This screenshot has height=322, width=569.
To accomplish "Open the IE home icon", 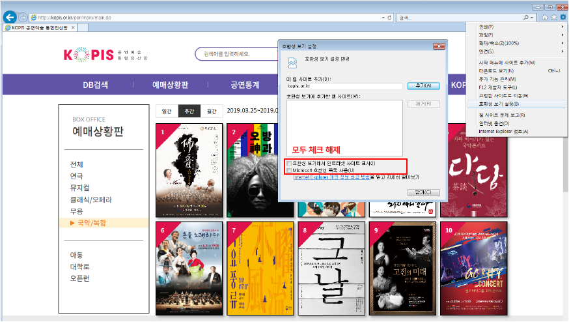I will pyautogui.click(x=545, y=18).
